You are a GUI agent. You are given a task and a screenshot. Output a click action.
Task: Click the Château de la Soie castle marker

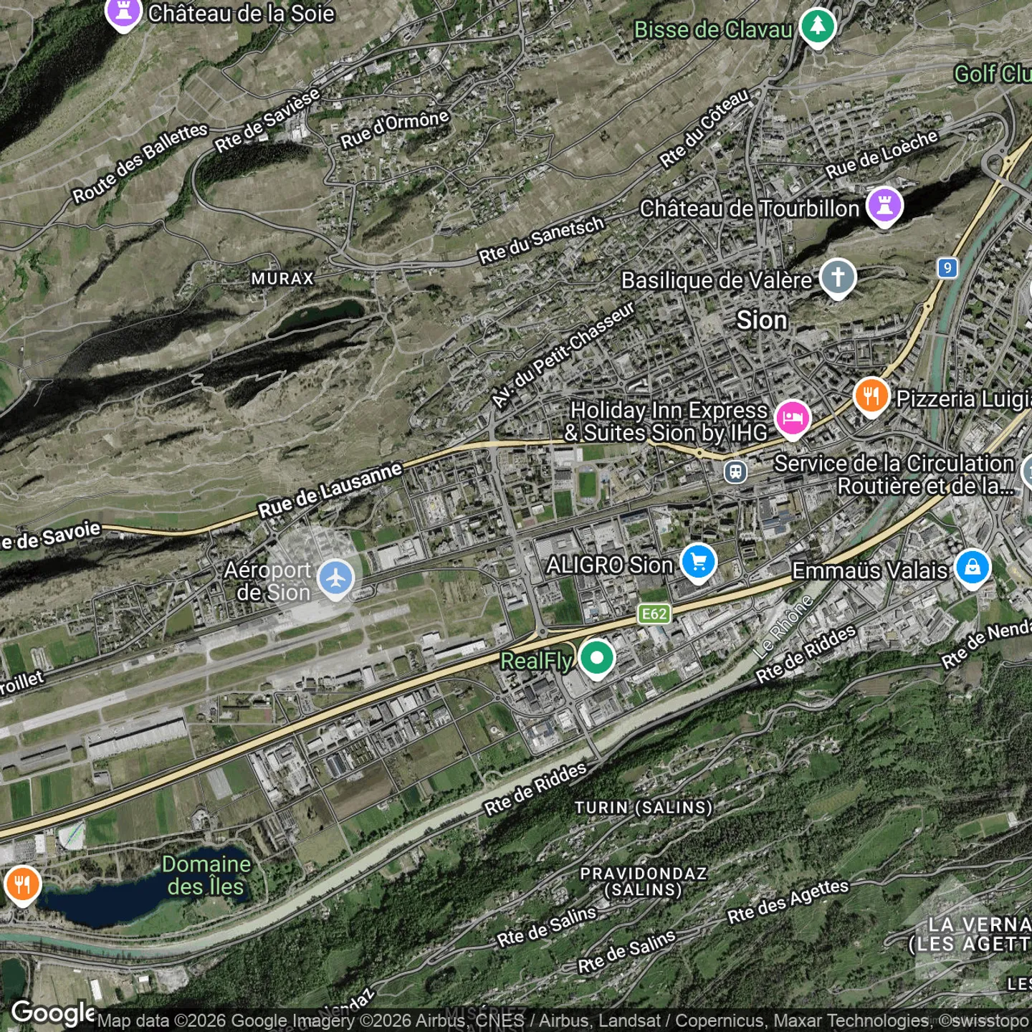click(124, 13)
